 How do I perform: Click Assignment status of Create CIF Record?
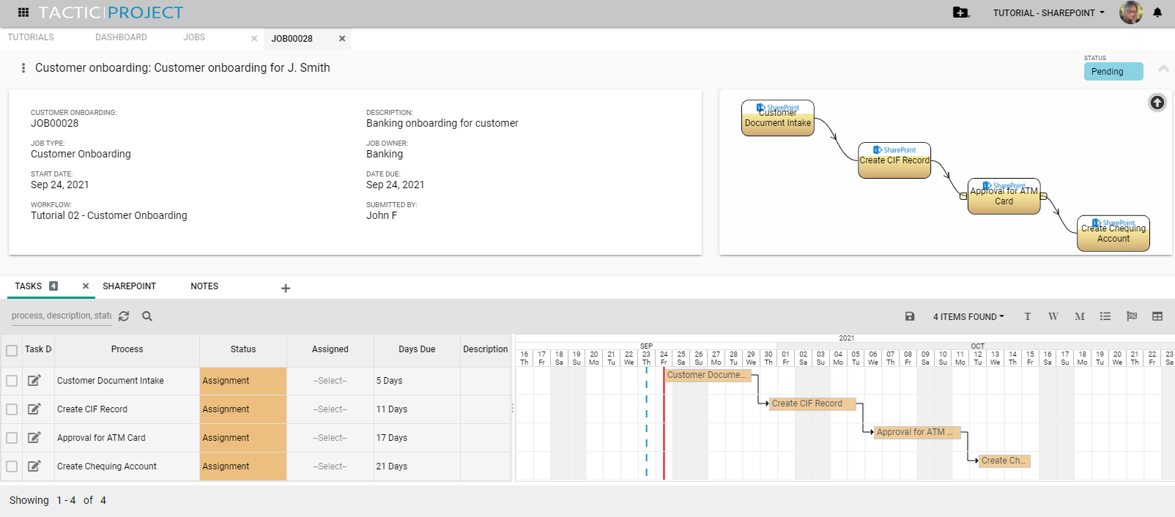click(x=243, y=409)
